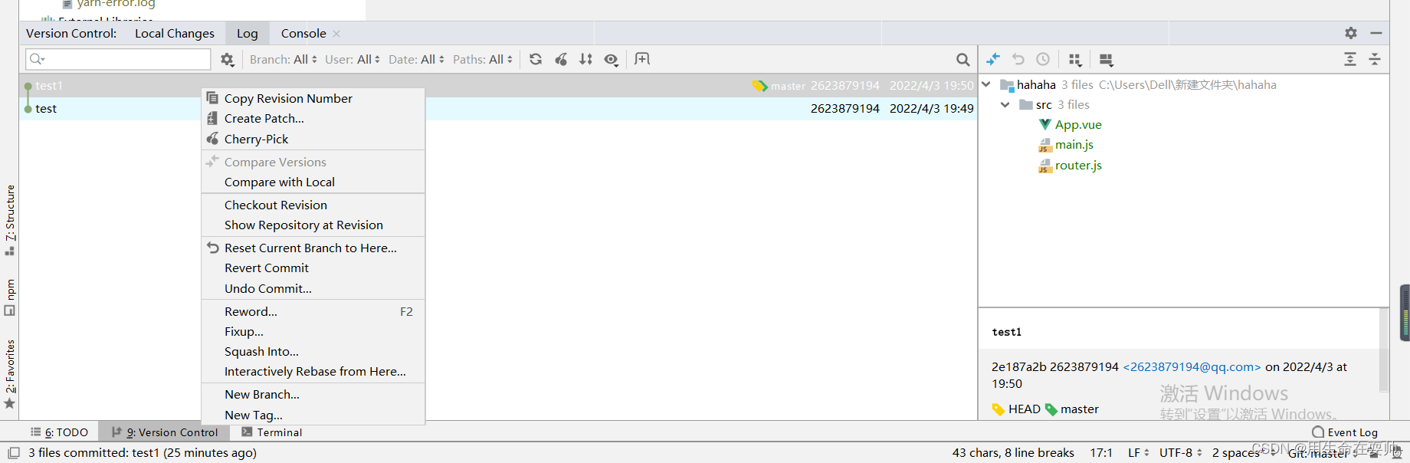The width and height of the screenshot is (1410, 463).
Task: Select Show Repository at Revision
Action: (x=313, y=225)
